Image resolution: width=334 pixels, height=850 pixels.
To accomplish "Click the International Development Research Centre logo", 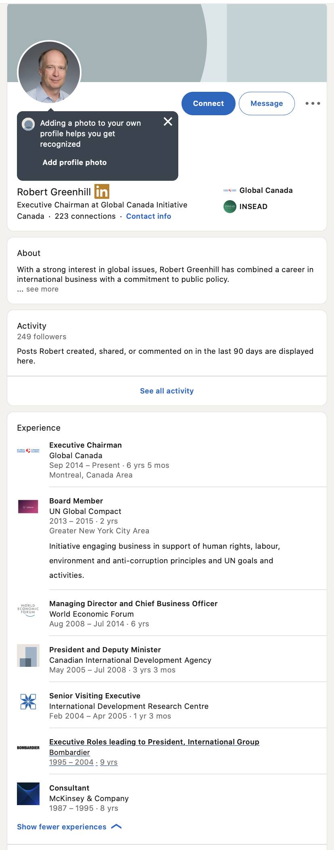I will click(28, 702).
